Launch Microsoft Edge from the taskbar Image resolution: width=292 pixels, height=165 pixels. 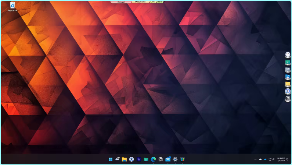click(153, 159)
